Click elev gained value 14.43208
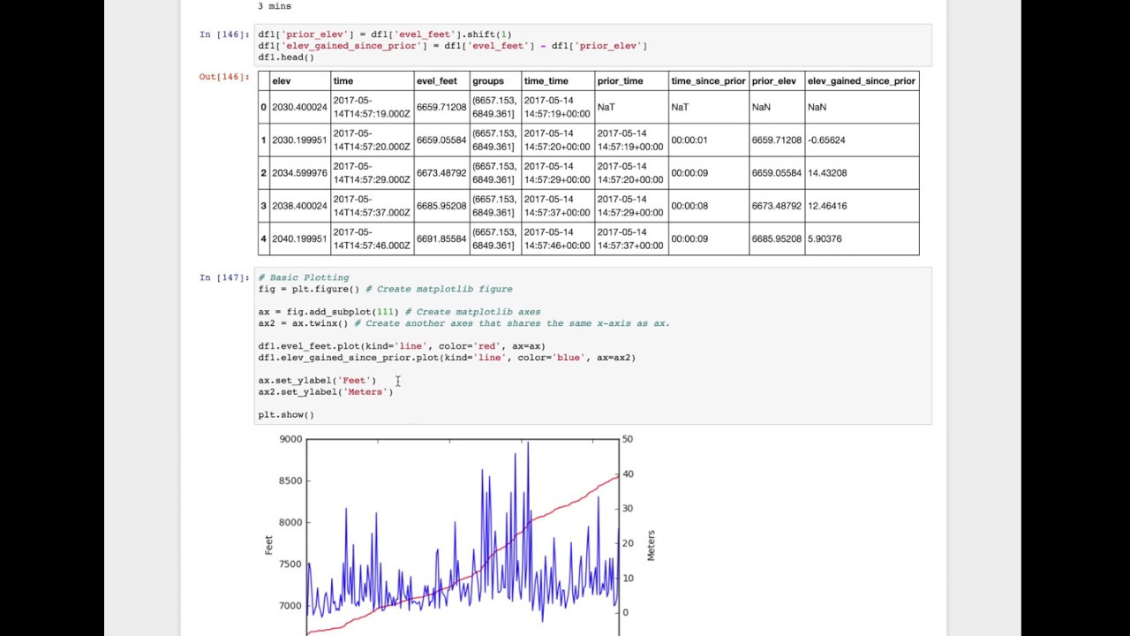1130x636 pixels. [x=827, y=173]
